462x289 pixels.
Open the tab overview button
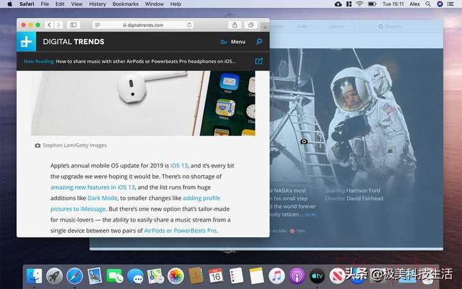pyautogui.click(x=251, y=25)
